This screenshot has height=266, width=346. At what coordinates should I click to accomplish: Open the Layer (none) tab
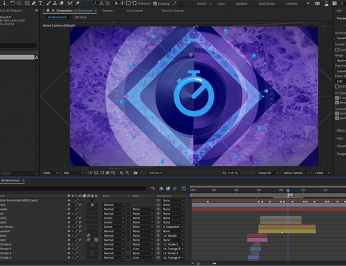135,11
